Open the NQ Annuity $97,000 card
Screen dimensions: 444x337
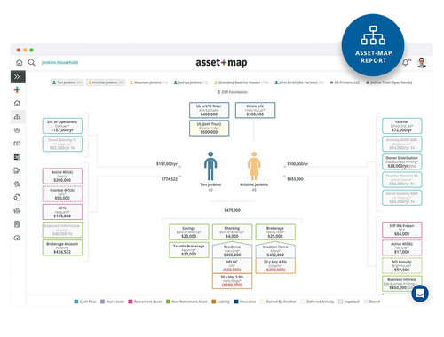point(402,266)
